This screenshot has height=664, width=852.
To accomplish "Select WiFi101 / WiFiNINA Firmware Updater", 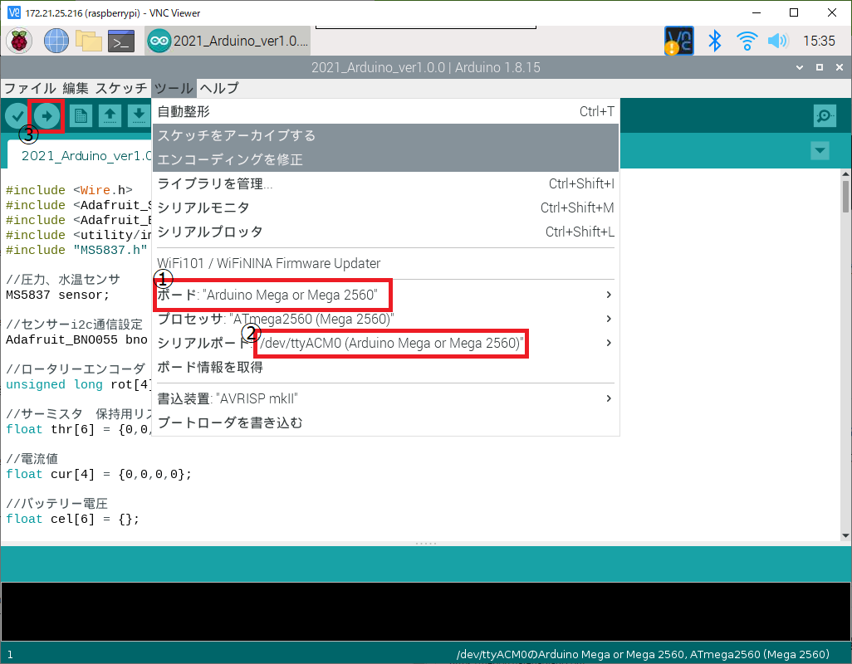I will (x=386, y=263).
